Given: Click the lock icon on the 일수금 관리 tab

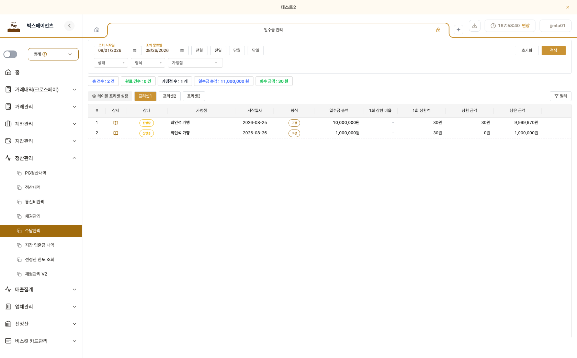Looking at the screenshot, I should pos(438,30).
